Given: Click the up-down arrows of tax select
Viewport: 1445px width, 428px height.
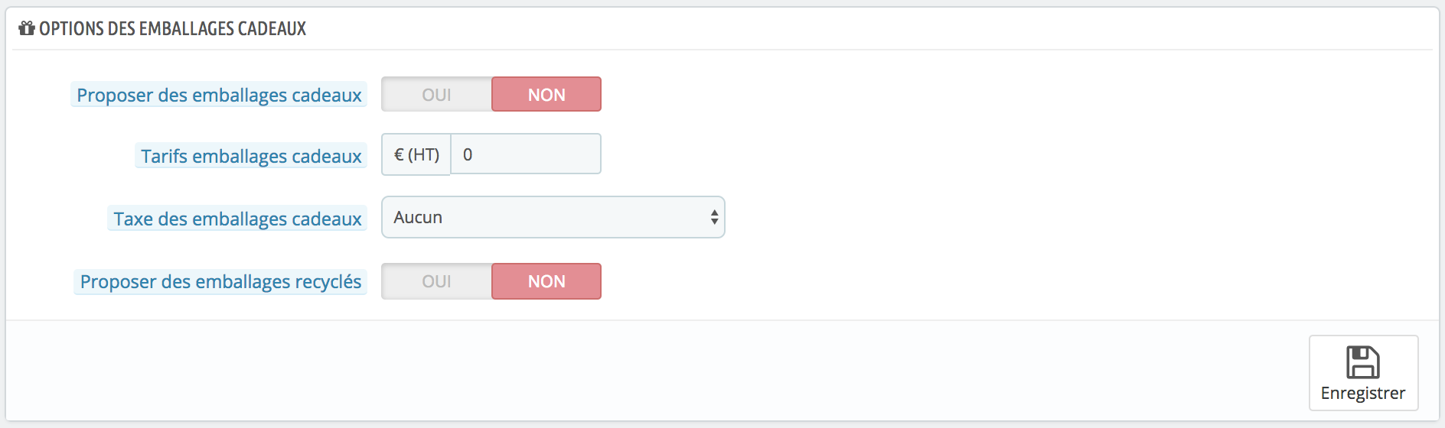Looking at the screenshot, I should click(x=714, y=217).
